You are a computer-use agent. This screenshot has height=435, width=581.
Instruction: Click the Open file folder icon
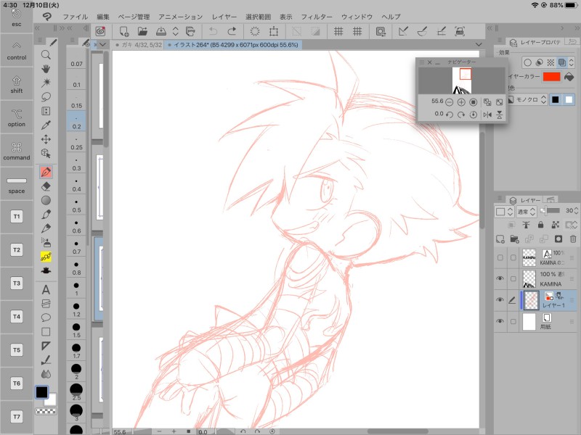[x=142, y=31]
